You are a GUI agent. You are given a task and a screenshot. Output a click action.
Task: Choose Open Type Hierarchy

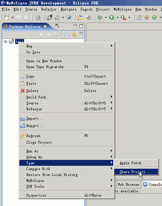67,67
